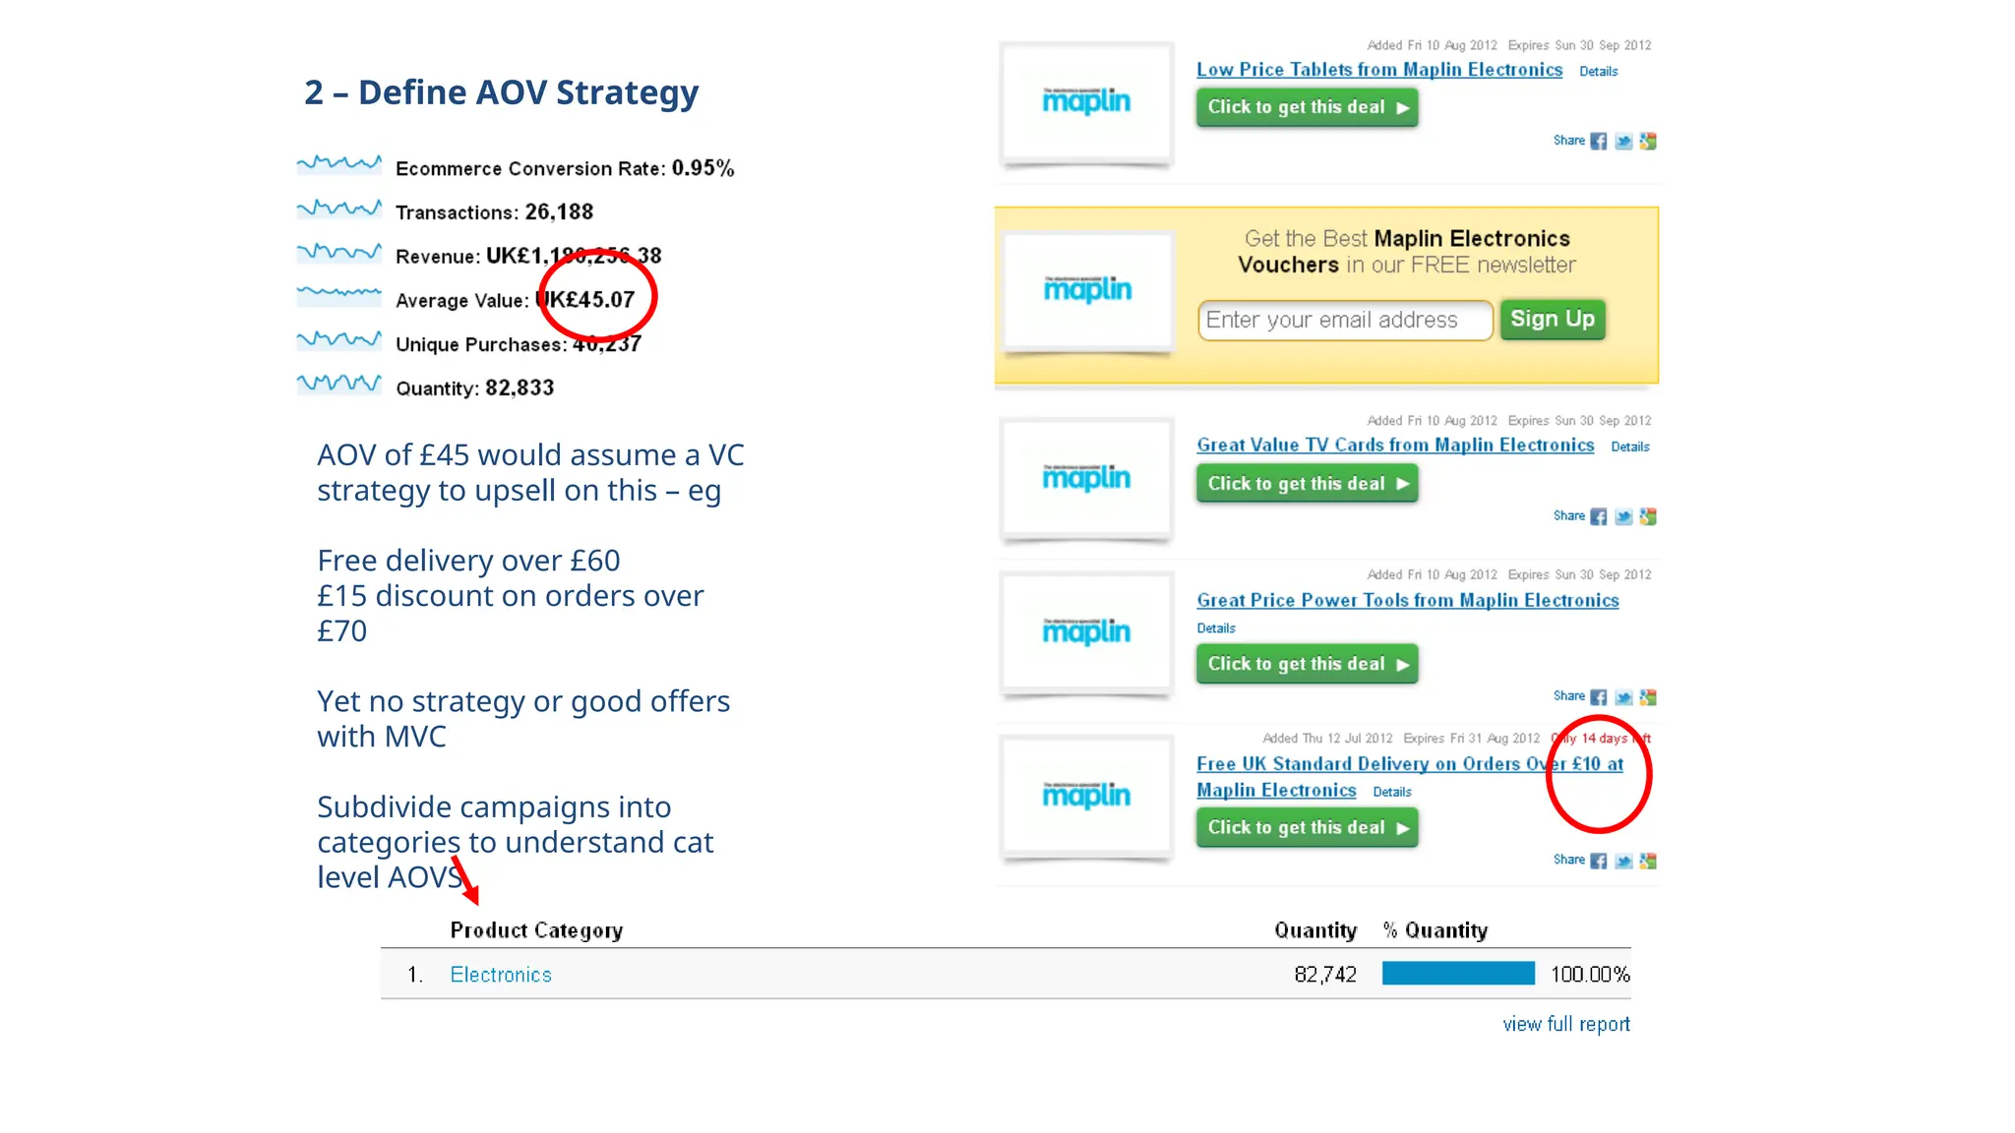Open the Transactions sparkline chart
This screenshot has width=2015, height=1133.
click(339, 208)
